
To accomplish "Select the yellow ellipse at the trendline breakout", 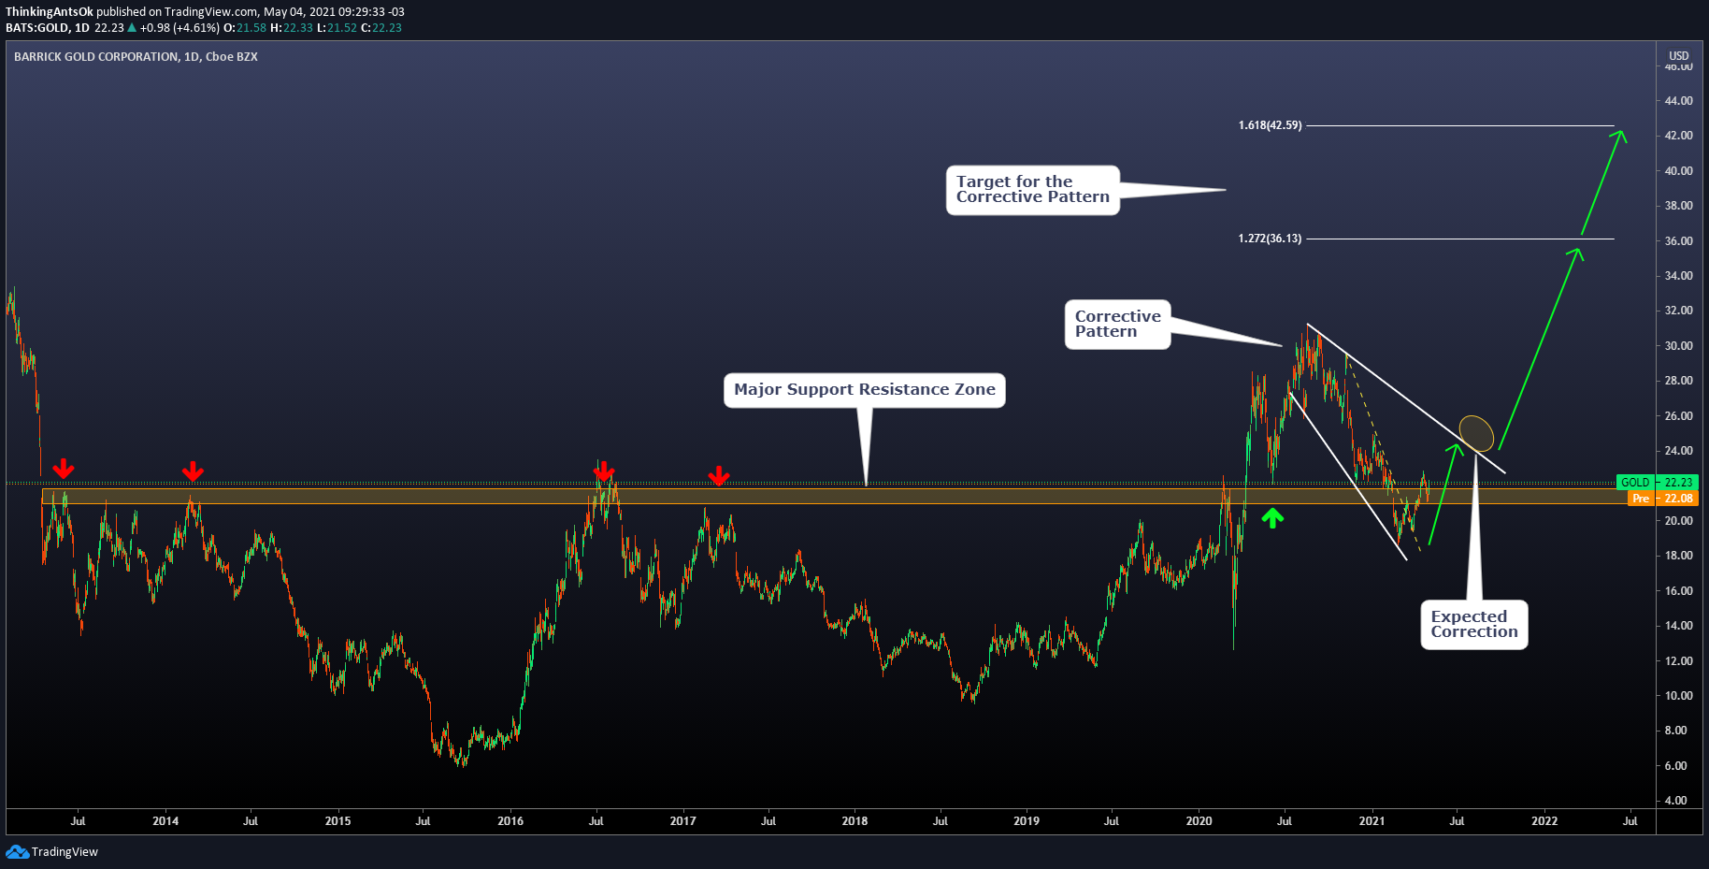I will click(x=1476, y=433).
